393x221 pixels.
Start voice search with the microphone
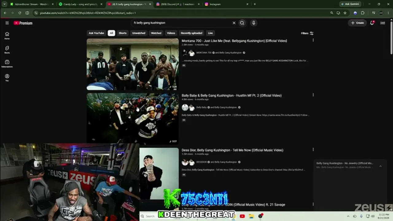pos(254,23)
